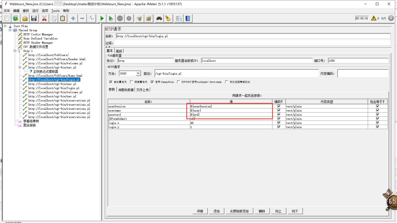This screenshot has height=223, width=397.
Task: Toggle 自动重定向 checkbox
Action: [x=111, y=82]
